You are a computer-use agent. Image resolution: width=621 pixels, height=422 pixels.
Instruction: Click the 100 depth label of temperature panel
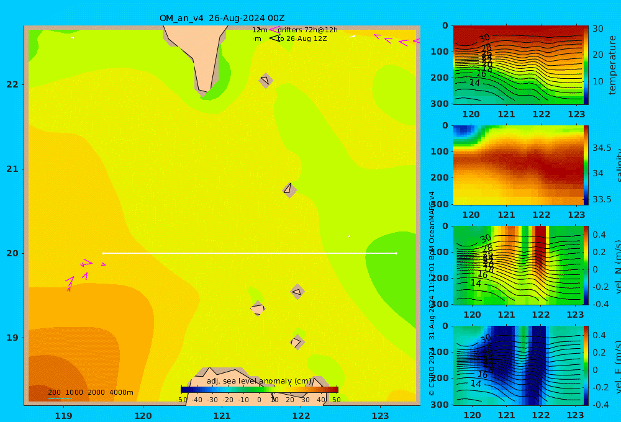coord(440,52)
